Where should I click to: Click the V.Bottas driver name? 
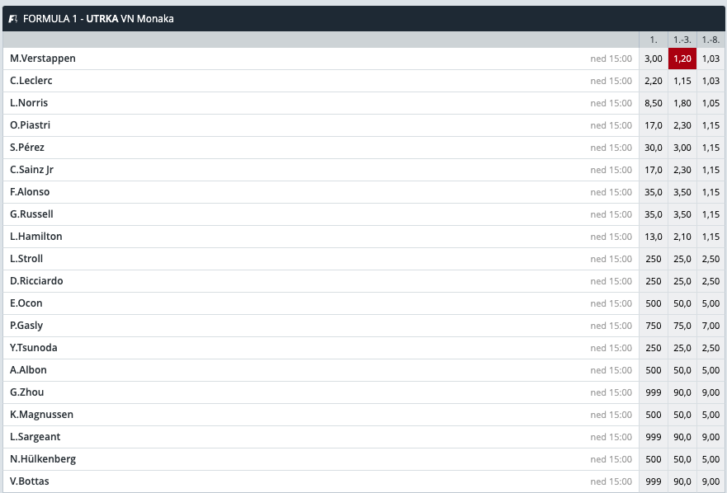coord(30,481)
